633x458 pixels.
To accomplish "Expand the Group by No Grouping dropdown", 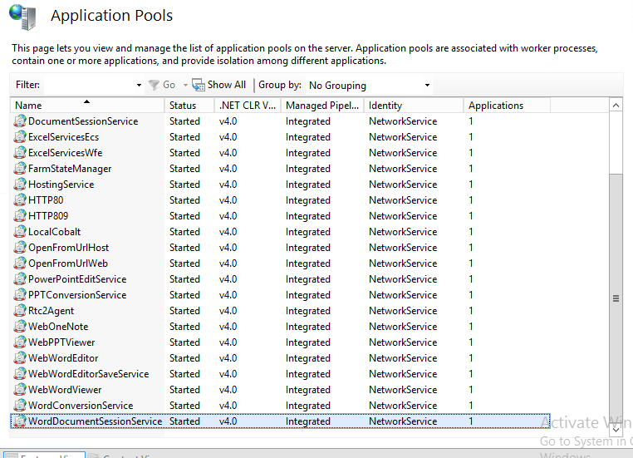I will point(427,86).
